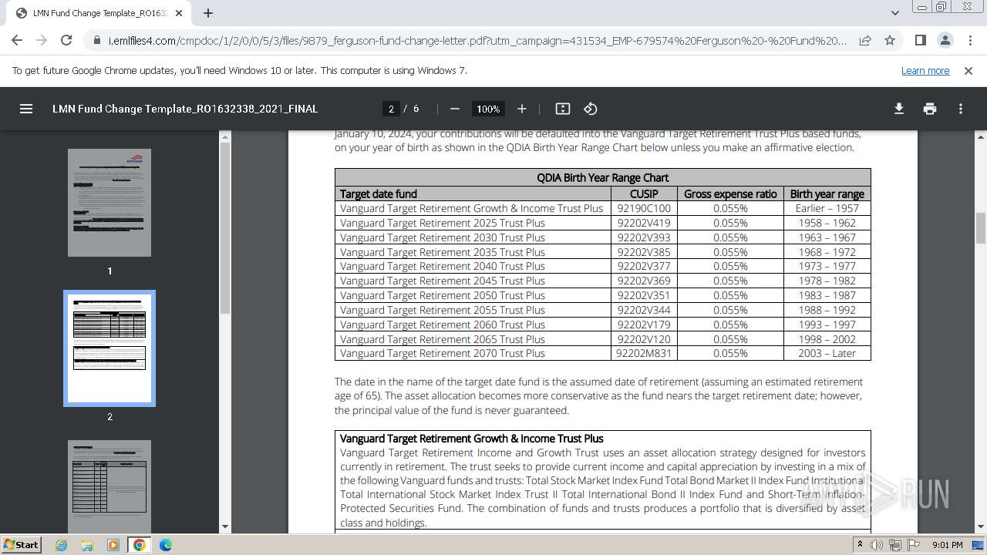This screenshot has width=987, height=555.
Task: Click the thumbnail panel scrollbar down arrow
Action: pos(225,526)
